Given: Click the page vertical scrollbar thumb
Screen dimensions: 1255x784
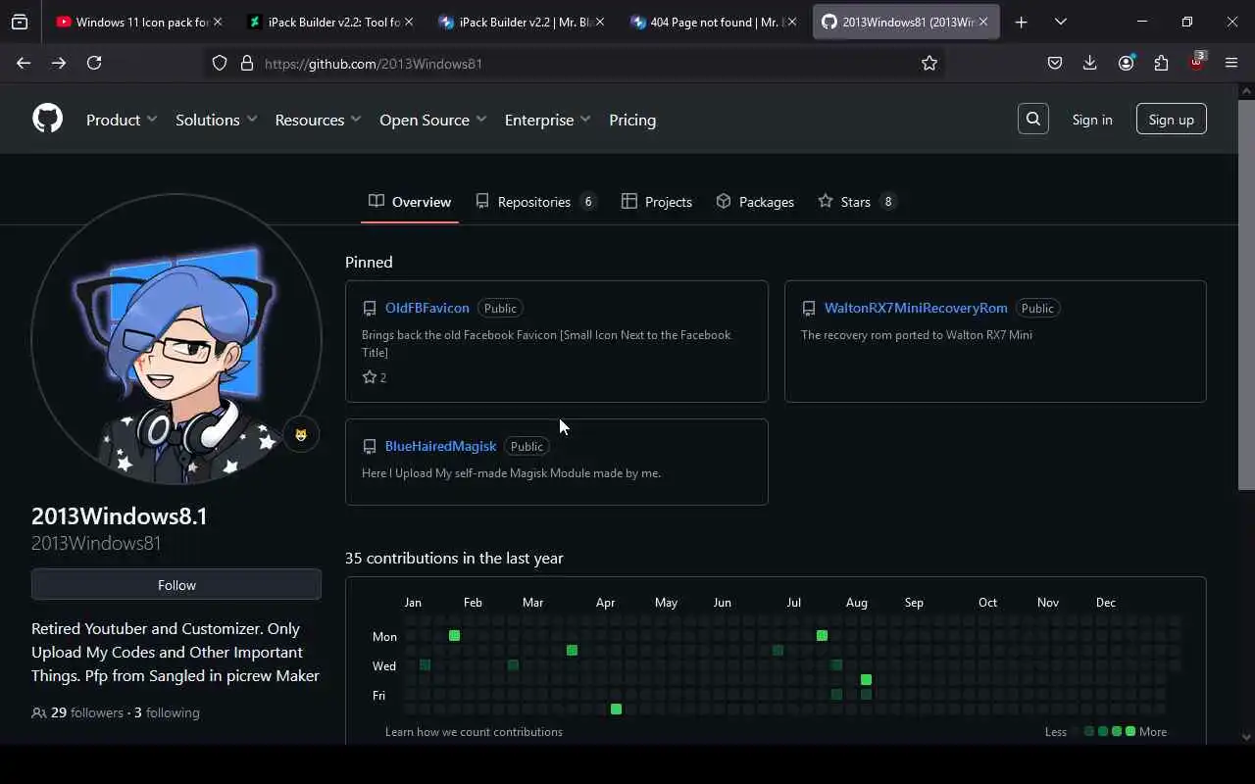Looking at the screenshot, I should coord(1246,294).
